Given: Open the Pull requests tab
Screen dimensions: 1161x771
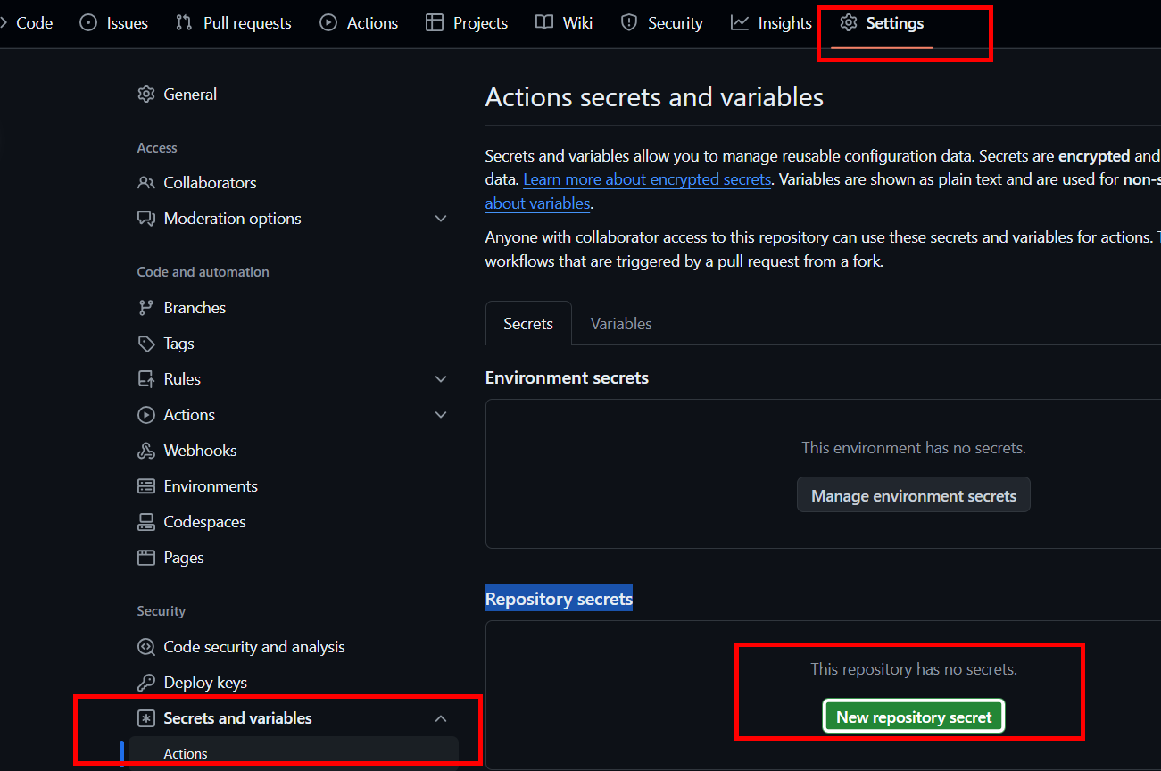Looking at the screenshot, I should (234, 23).
